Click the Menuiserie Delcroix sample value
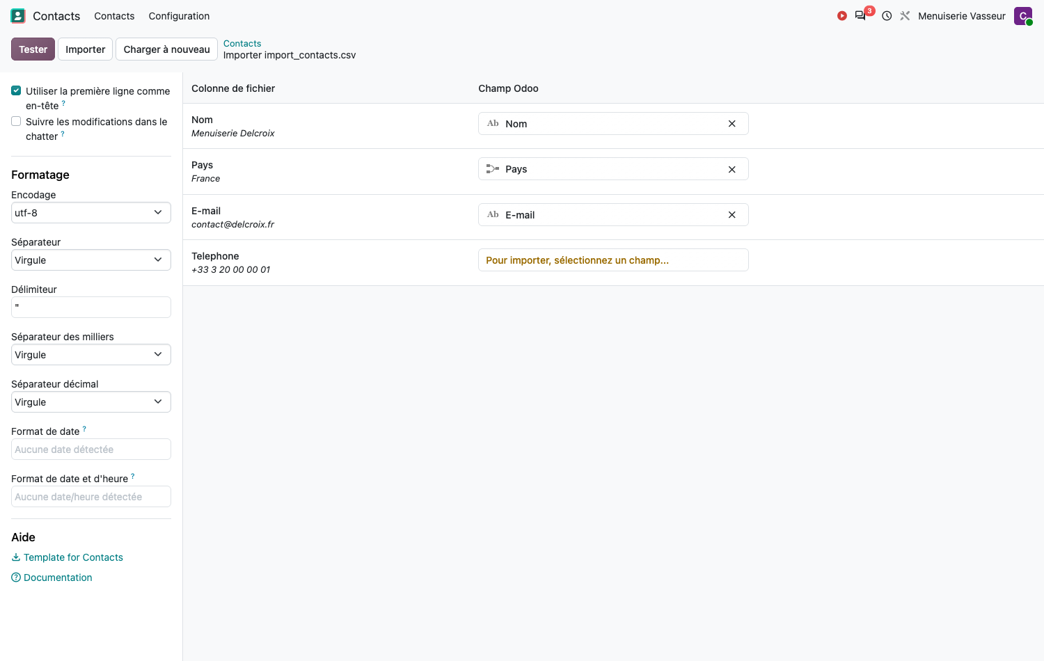The width and height of the screenshot is (1044, 661). (x=233, y=134)
